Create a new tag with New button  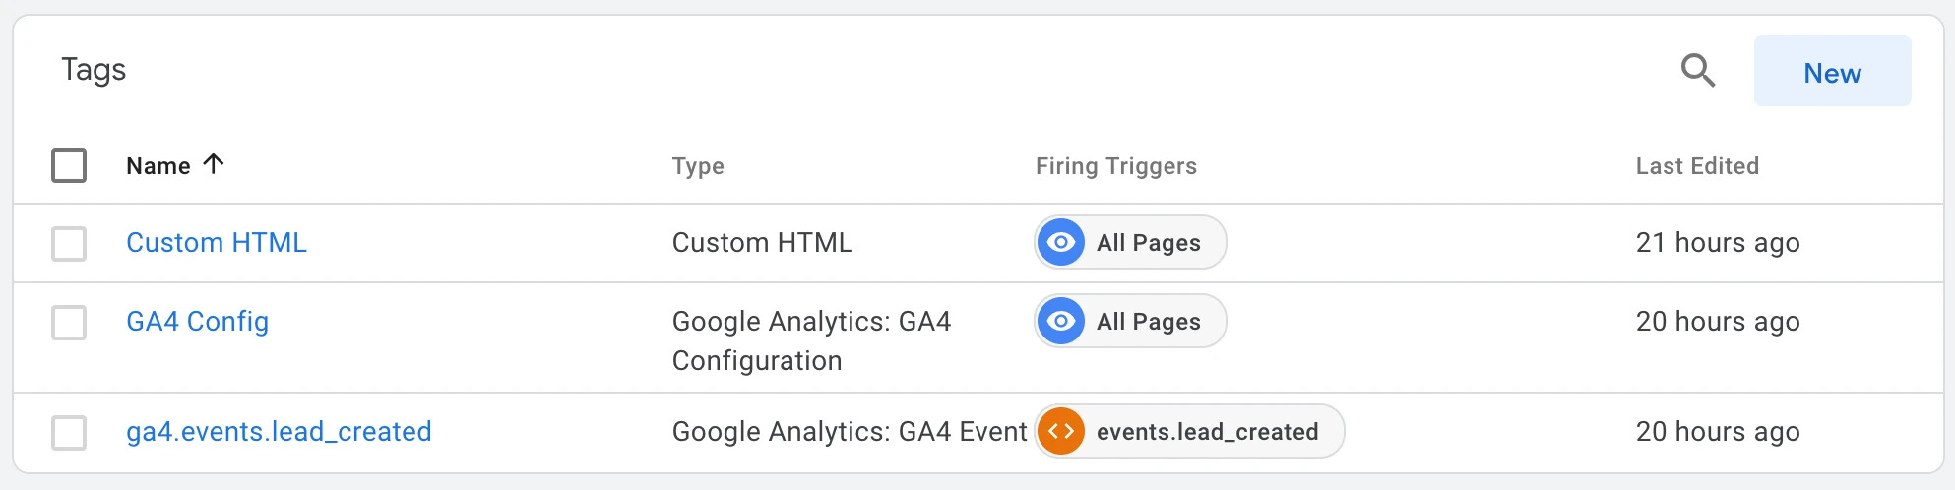(x=1832, y=71)
